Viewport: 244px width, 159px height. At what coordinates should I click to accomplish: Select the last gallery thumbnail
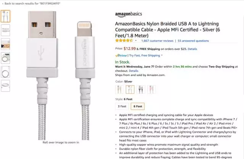6,86
